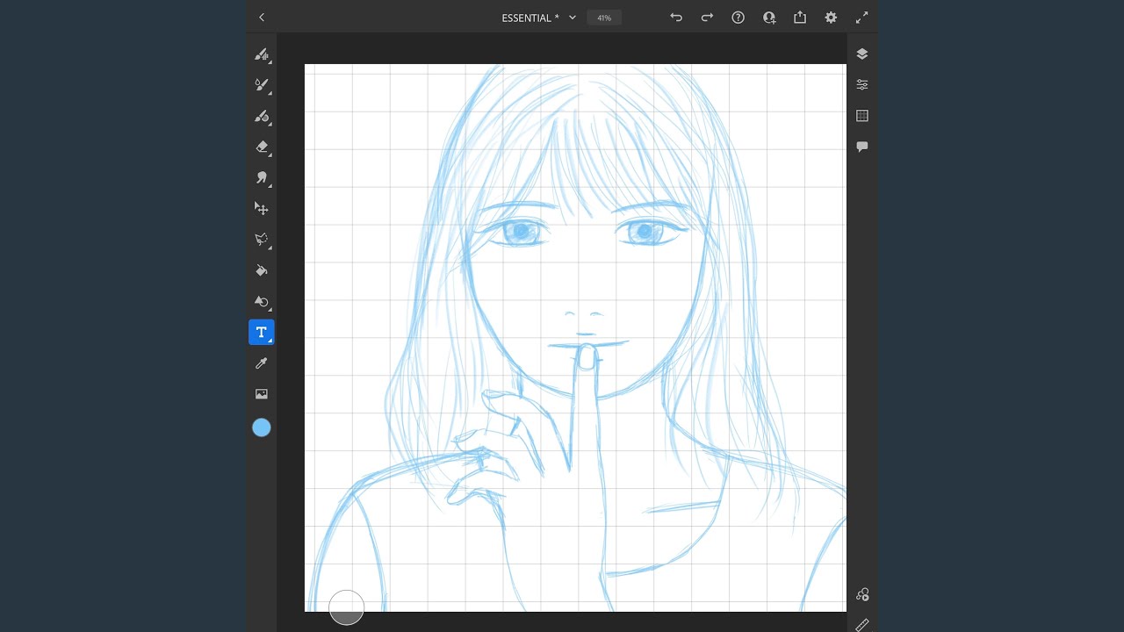Select the Shapes tool
Image resolution: width=1124 pixels, height=632 pixels.
click(261, 301)
